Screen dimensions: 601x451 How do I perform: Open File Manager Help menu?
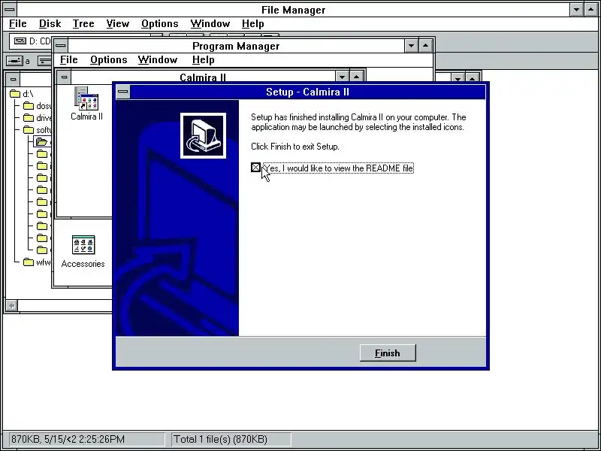pyautogui.click(x=252, y=24)
